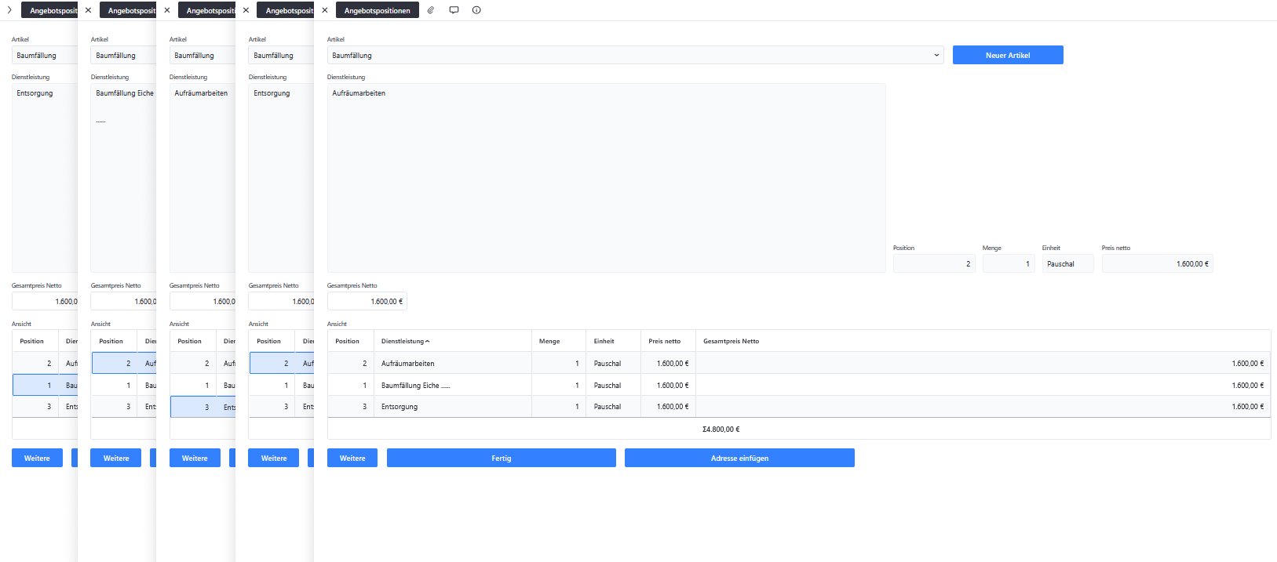1277x562 pixels.
Task: Select the Aufräumarbeiten row in the front table
Action: click(x=799, y=363)
